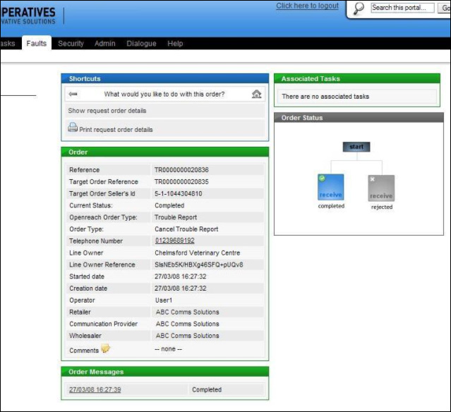Screen dimensions: 451x412
Task: Click the back arrow icon in Shortcuts
Action: coord(73,94)
